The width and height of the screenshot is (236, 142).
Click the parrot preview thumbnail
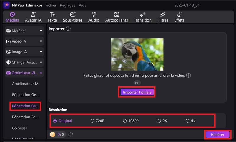(137, 54)
